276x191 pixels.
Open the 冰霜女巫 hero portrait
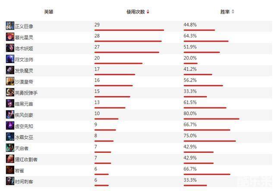[10, 137]
